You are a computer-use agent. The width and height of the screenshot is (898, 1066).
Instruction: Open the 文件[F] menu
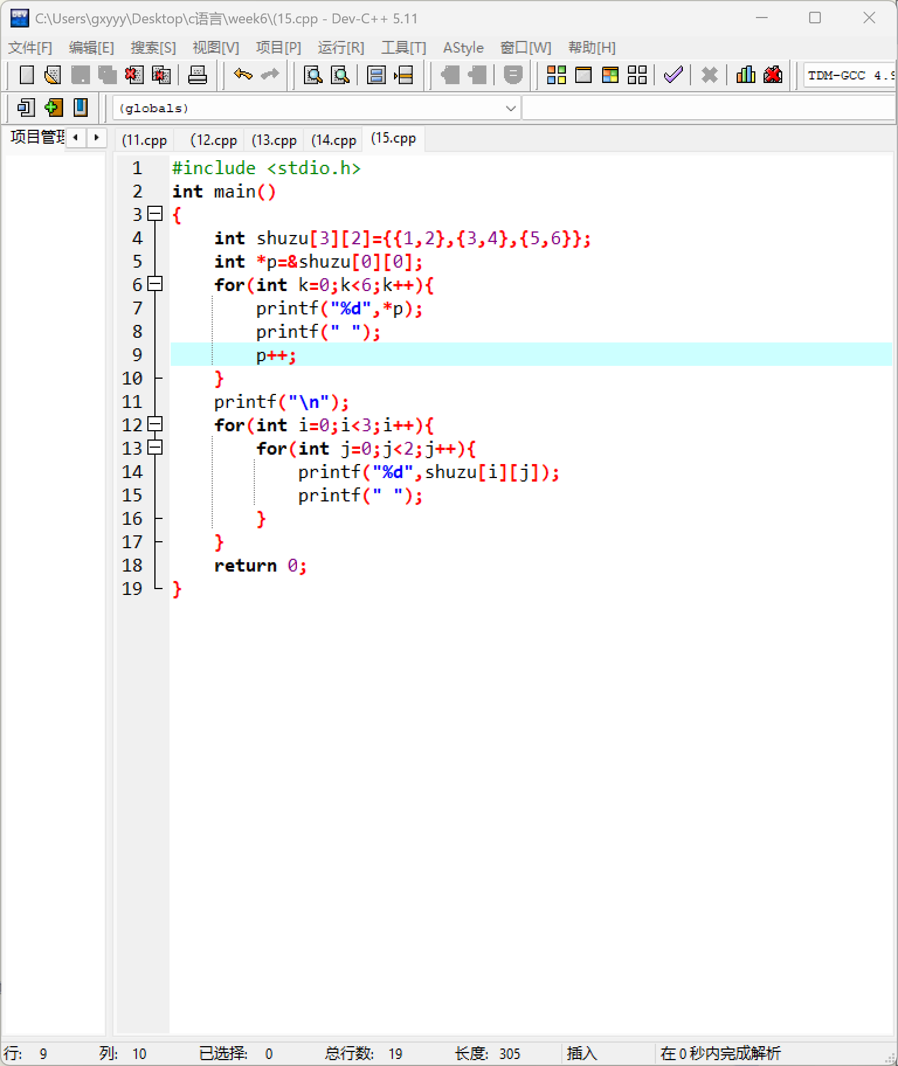point(30,47)
